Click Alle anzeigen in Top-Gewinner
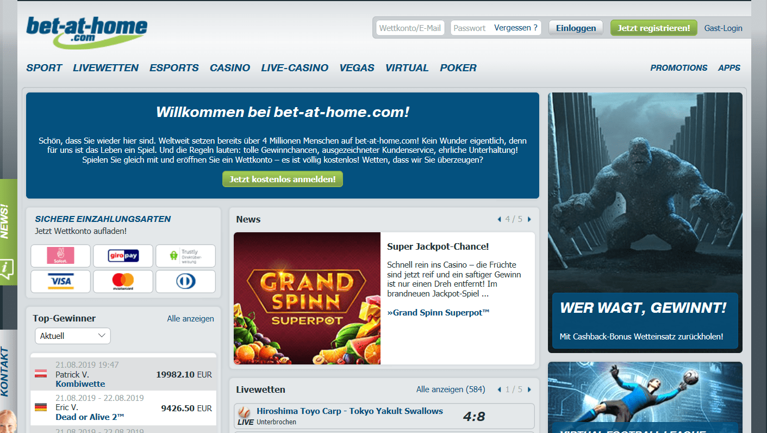Viewport: 767px width, 433px height. 190,319
